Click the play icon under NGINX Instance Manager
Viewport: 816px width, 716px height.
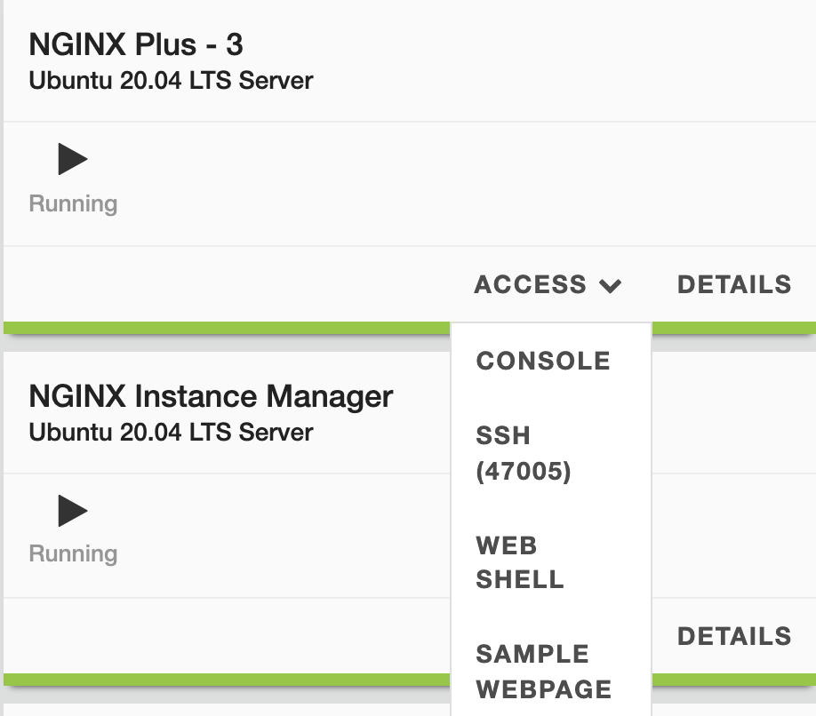coord(73,511)
